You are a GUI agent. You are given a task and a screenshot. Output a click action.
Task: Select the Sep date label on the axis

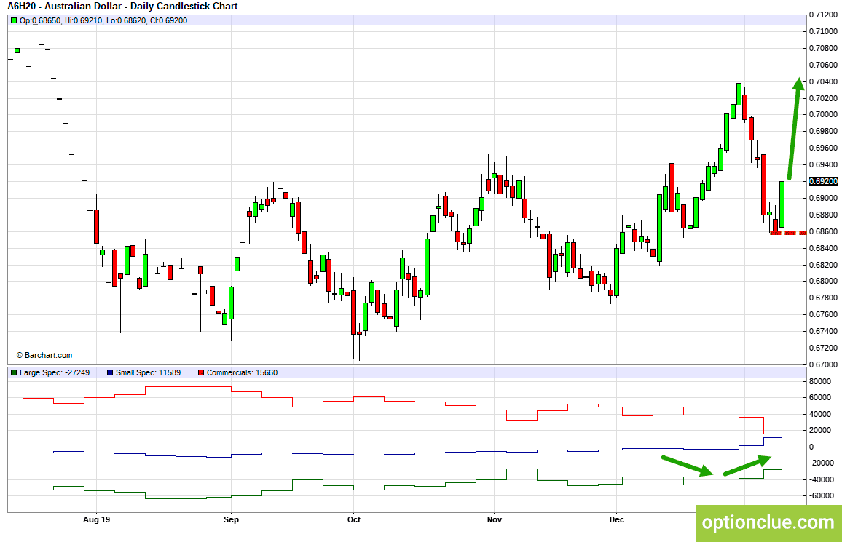tap(231, 519)
